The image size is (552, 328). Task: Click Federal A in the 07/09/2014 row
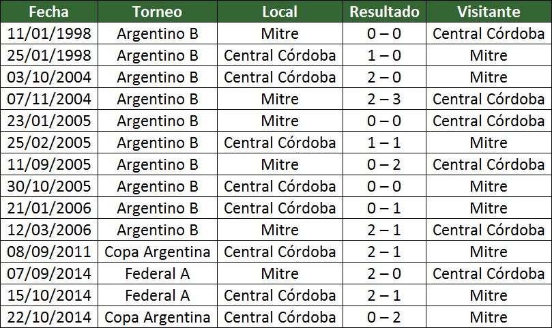tap(157, 273)
